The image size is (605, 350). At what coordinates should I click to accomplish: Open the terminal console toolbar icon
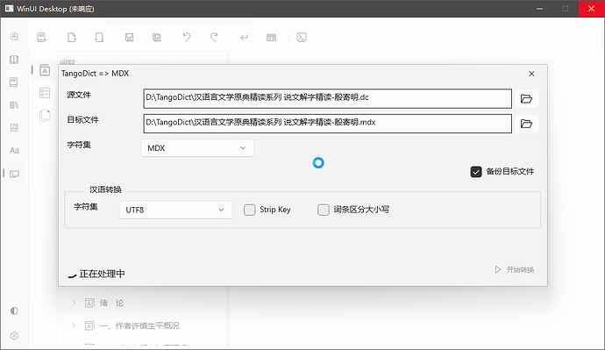coord(302,38)
